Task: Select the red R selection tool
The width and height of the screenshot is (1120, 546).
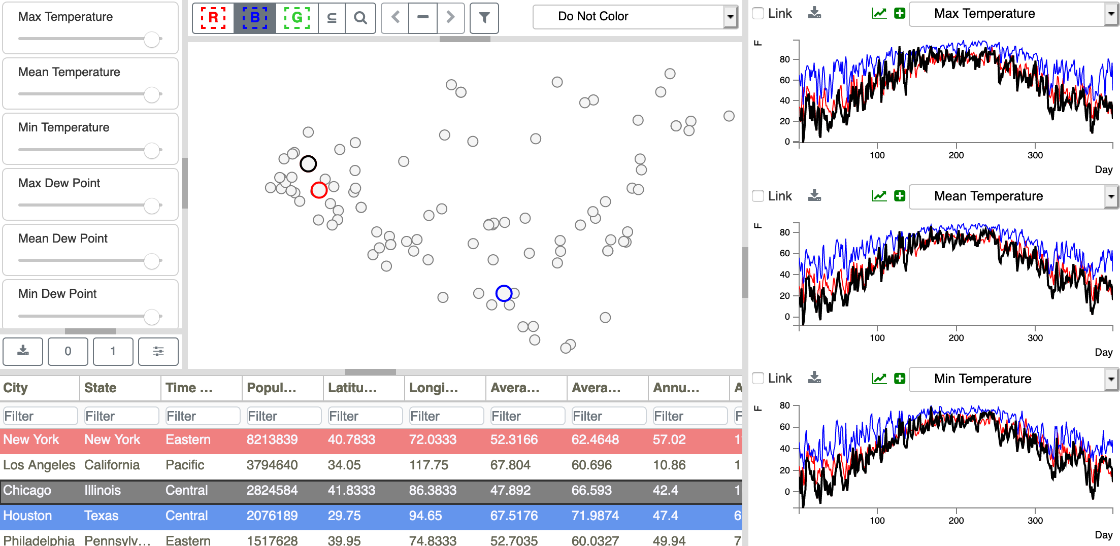Action: (x=213, y=18)
